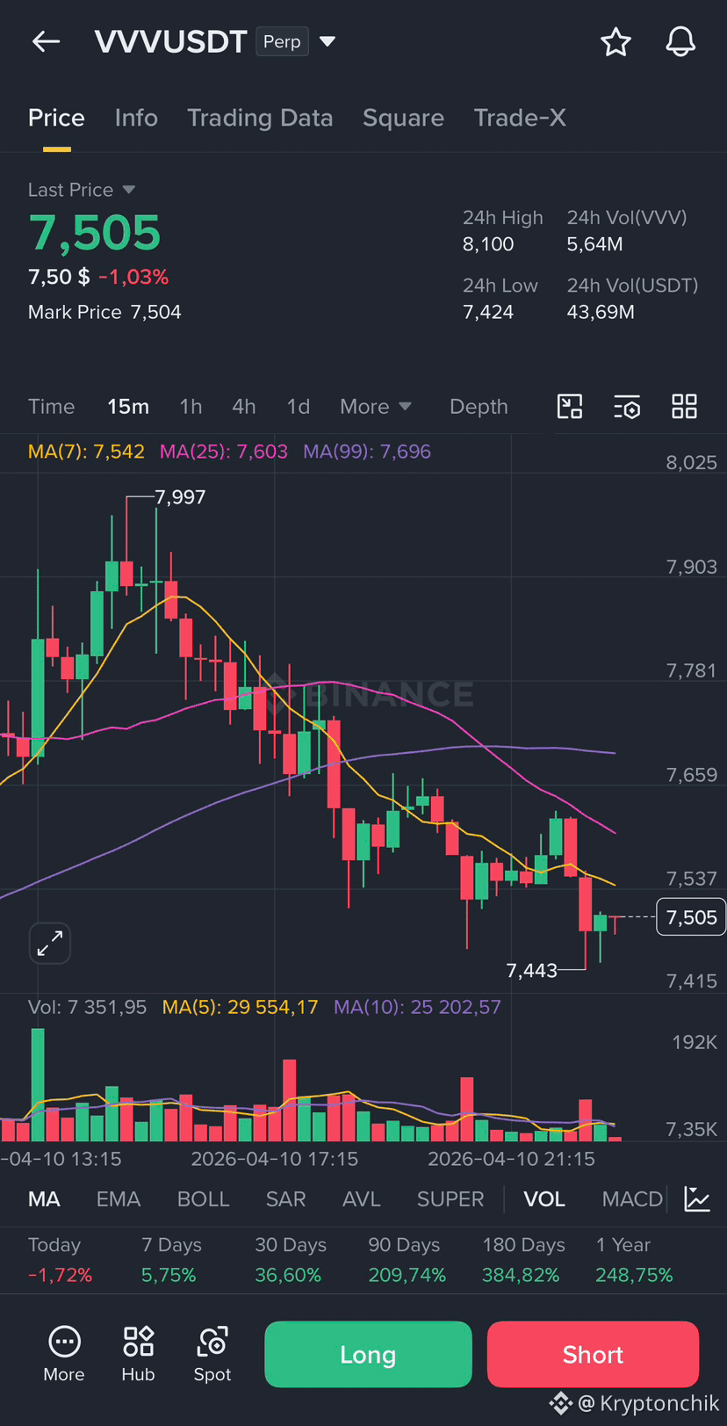Tap the MA(10): 25 202,57 volume label

417,1007
